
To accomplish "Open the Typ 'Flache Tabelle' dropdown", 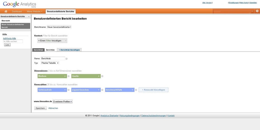I will point(50,63).
